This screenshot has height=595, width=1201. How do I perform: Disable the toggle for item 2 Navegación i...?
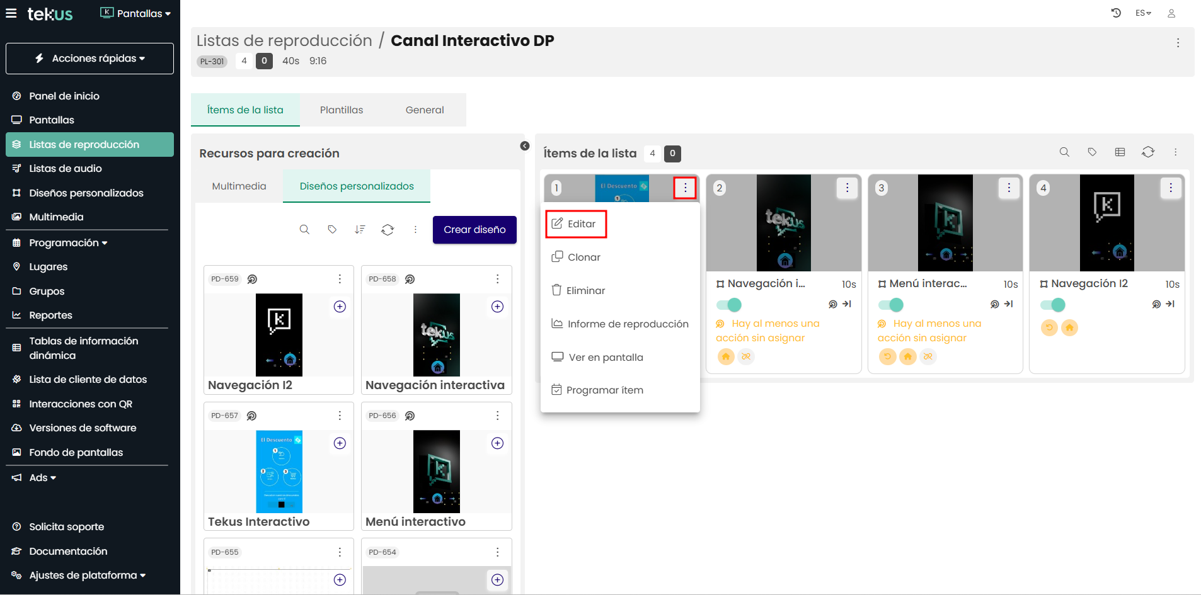729,305
